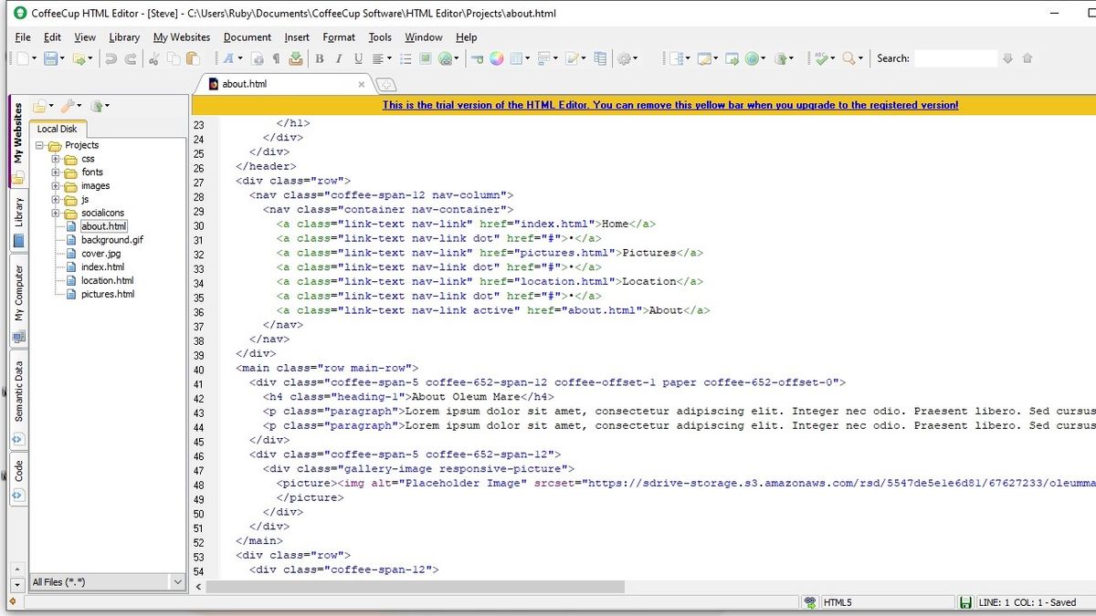The image size is (1096, 616).
Task: Open the All Files filter dropdown
Action: [178, 581]
